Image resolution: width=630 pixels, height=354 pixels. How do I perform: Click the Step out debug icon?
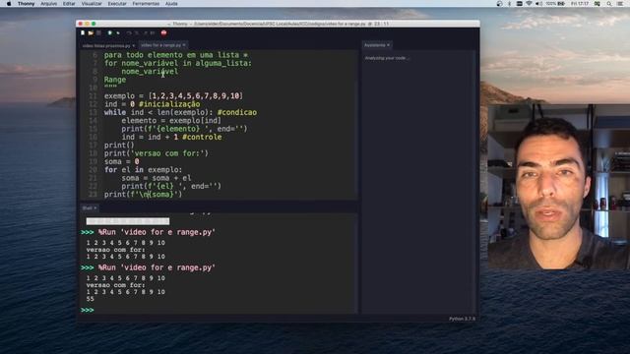click(x=145, y=32)
